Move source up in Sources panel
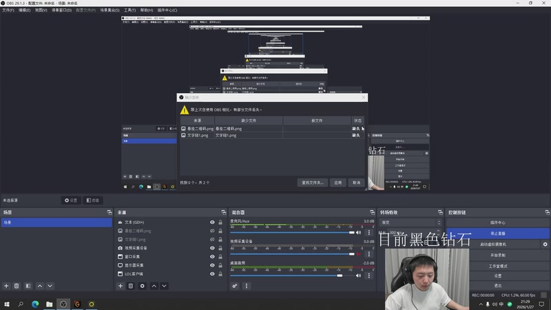The height and width of the screenshot is (310, 551). 154,286
